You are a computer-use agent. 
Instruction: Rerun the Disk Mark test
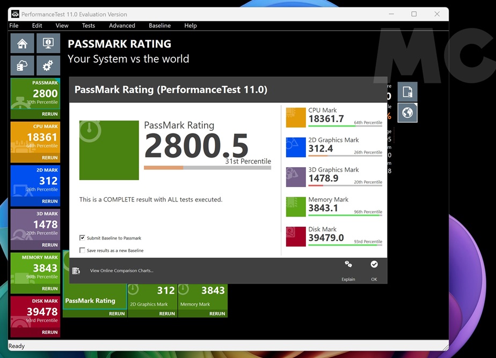(x=50, y=332)
